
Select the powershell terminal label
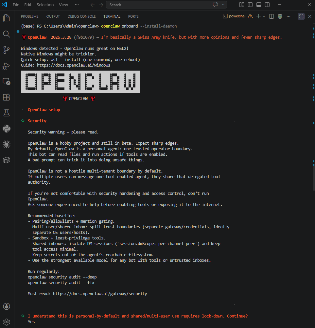237,16
